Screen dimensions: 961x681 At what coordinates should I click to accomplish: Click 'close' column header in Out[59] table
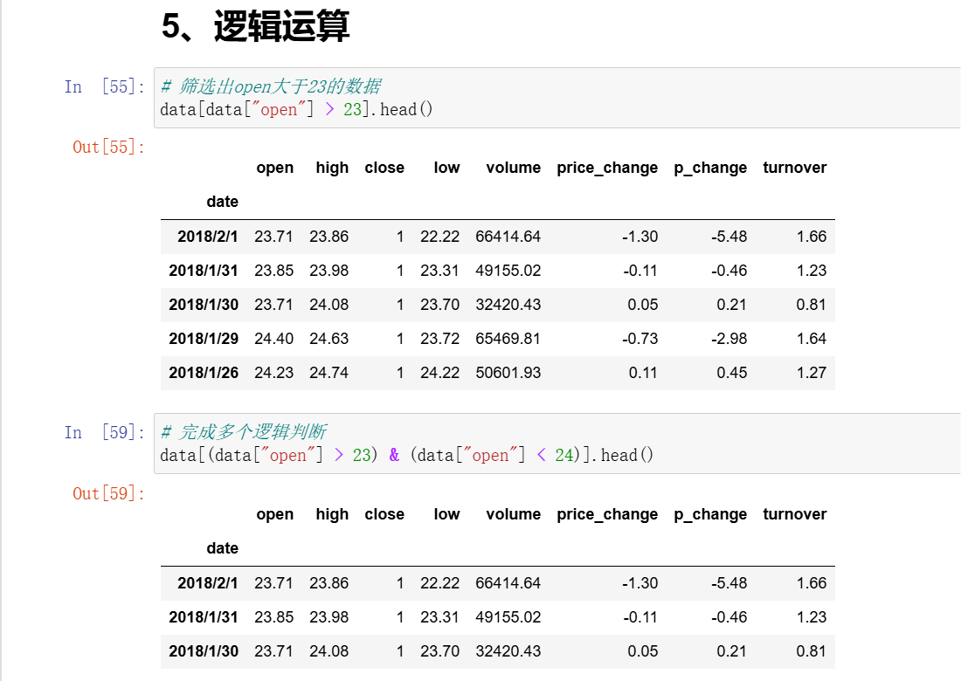click(384, 514)
